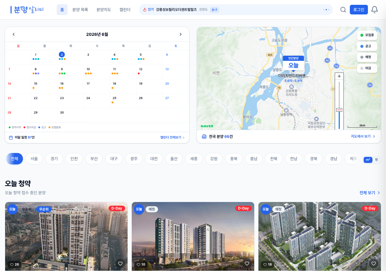This screenshot has width=386, height=271.
Task: Select the 세종 region filter
Action: [x=194, y=159]
